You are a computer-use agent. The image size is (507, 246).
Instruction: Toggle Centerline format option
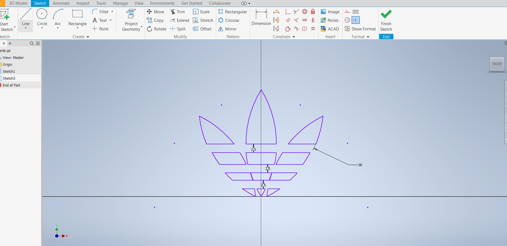click(x=347, y=20)
